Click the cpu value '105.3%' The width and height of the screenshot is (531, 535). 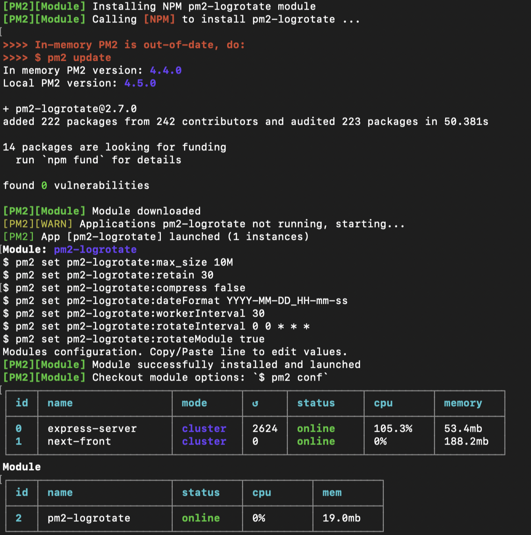point(393,429)
